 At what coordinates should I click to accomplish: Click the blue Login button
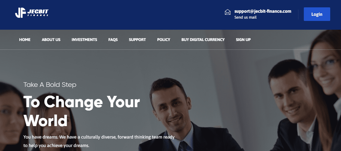coord(317,14)
